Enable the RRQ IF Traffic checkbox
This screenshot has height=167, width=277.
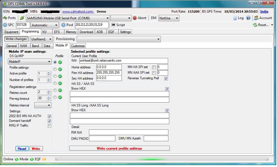pos(49,126)
